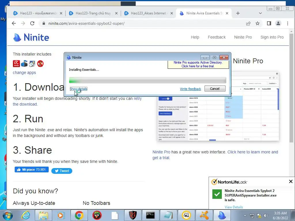Open the Norton taskbar icon
The height and width of the screenshot is (221, 295).
186,215
